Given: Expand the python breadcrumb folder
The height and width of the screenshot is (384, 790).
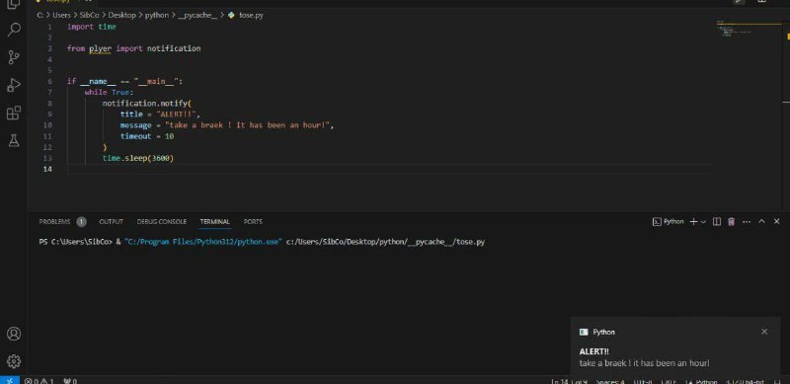Looking at the screenshot, I should click(x=157, y=15).
